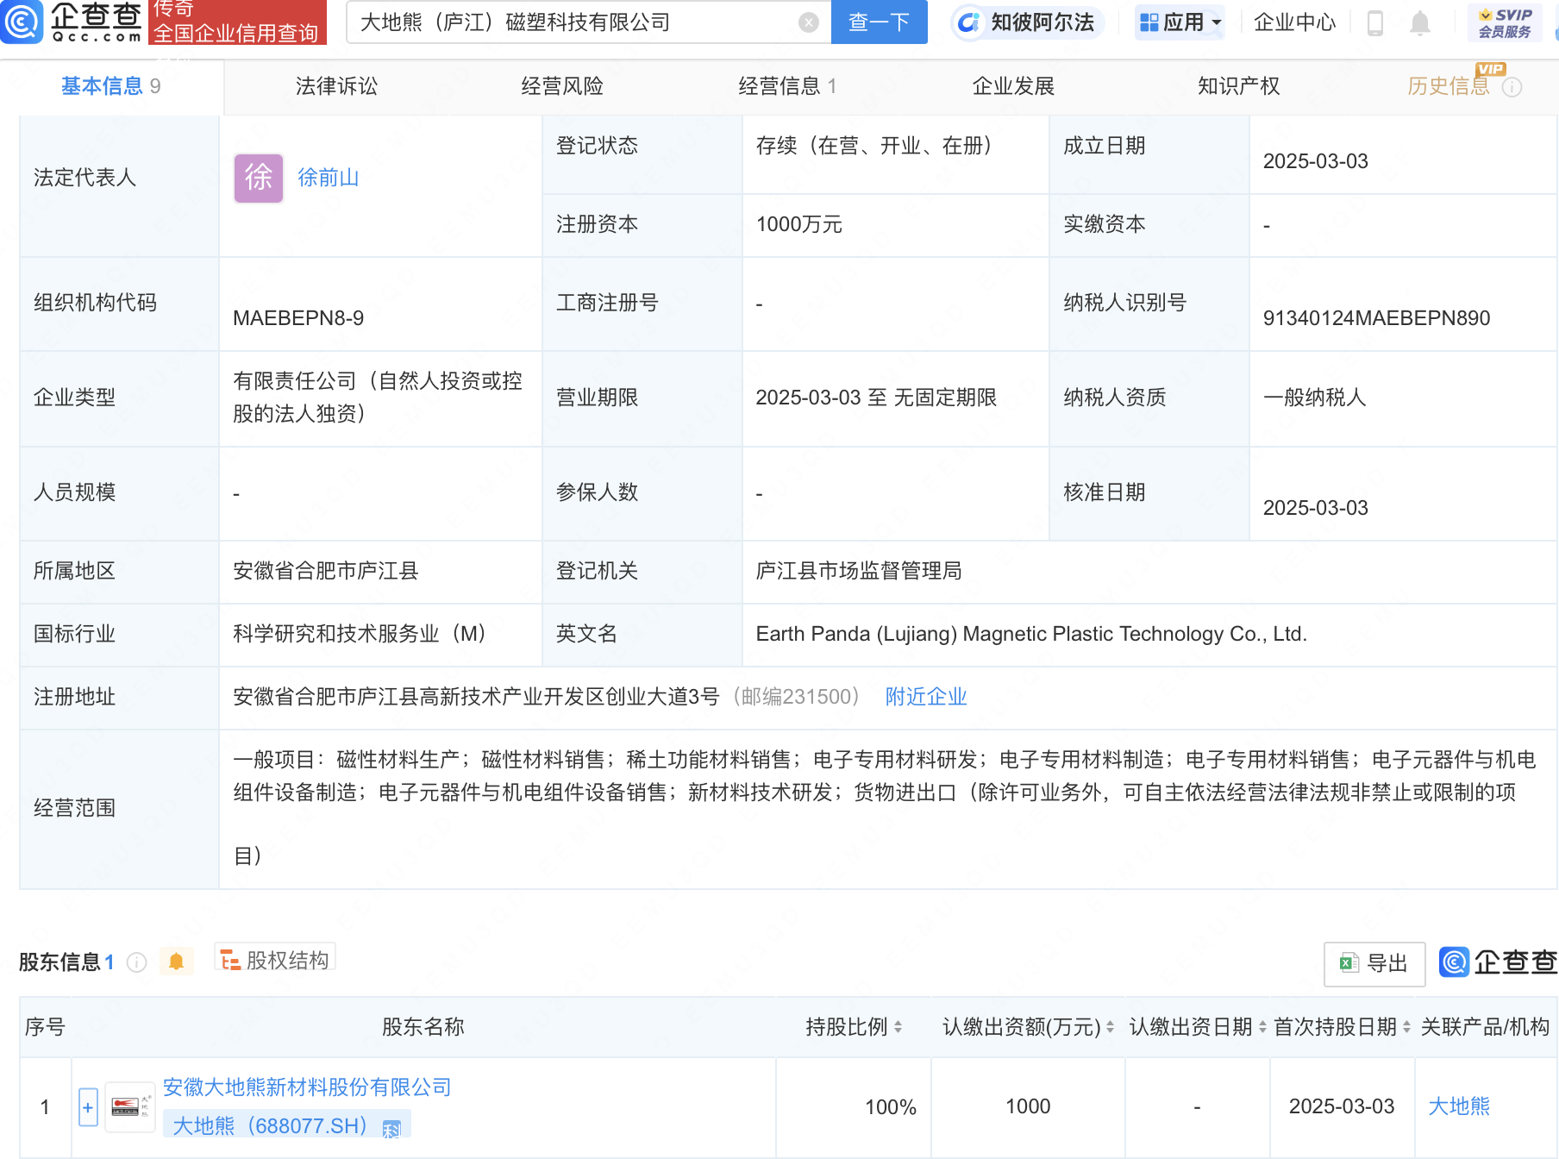
Task: Open the 应用 dropdown menu
Action: pyautogui.click(x=1180, y=22)
